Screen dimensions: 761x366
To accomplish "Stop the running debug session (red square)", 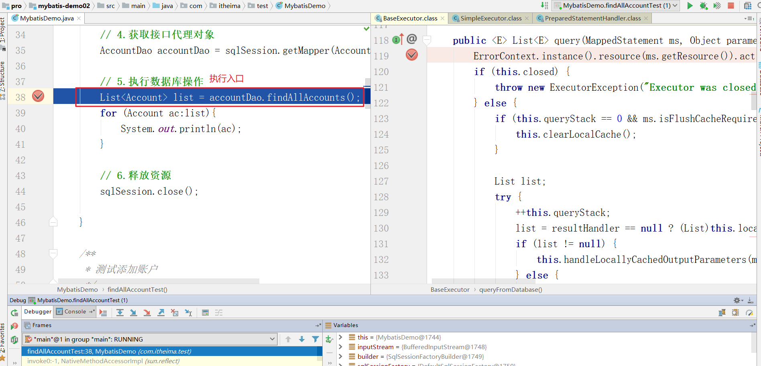I will (x=731, y=6).
